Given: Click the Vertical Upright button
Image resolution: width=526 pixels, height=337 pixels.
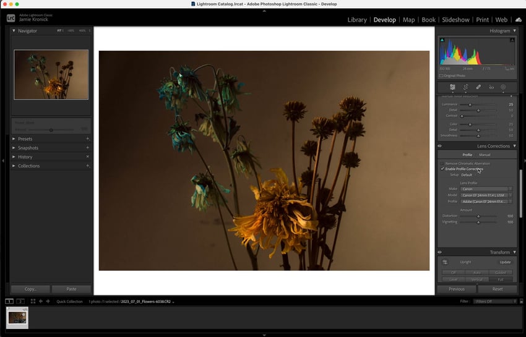Looking at the screenshot, I should tap(476, 279).
